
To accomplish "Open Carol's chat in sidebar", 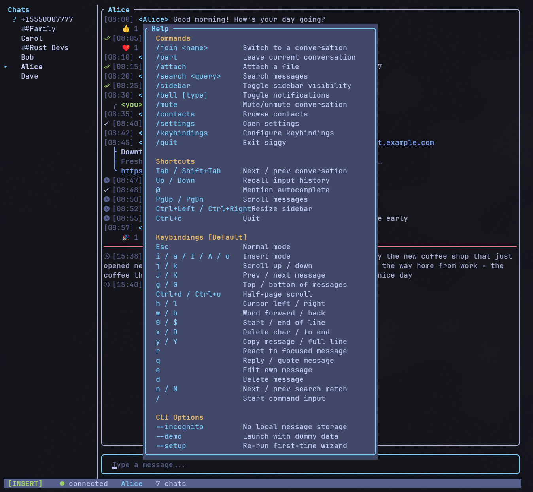I will click(x=32, y=38).
